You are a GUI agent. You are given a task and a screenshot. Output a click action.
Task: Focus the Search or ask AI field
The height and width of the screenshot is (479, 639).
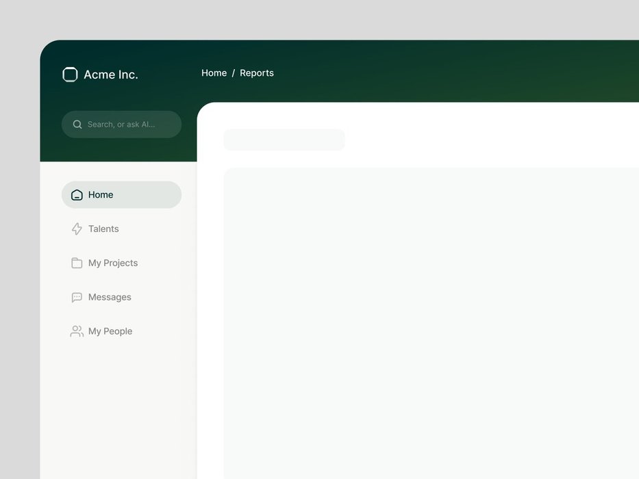(x=121, y=125)
